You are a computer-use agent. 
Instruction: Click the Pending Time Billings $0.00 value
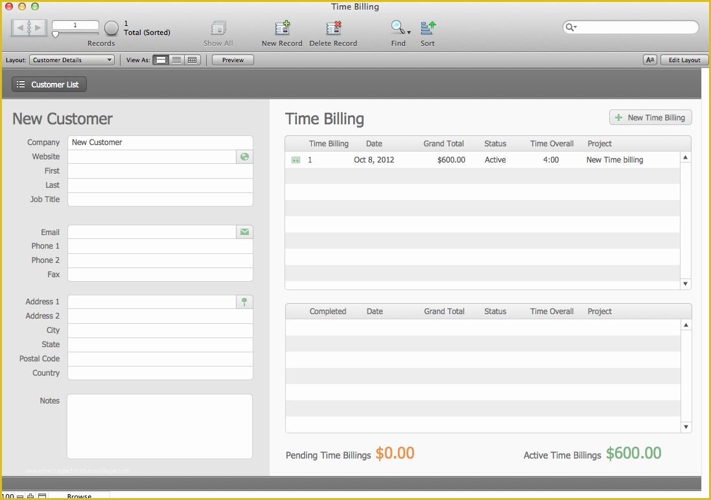(x=395, y=453)
